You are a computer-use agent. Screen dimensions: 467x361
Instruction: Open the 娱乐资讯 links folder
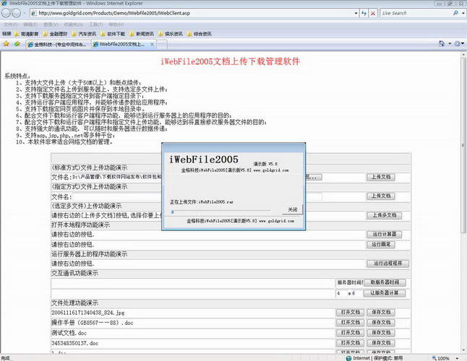tap(171, 34)
